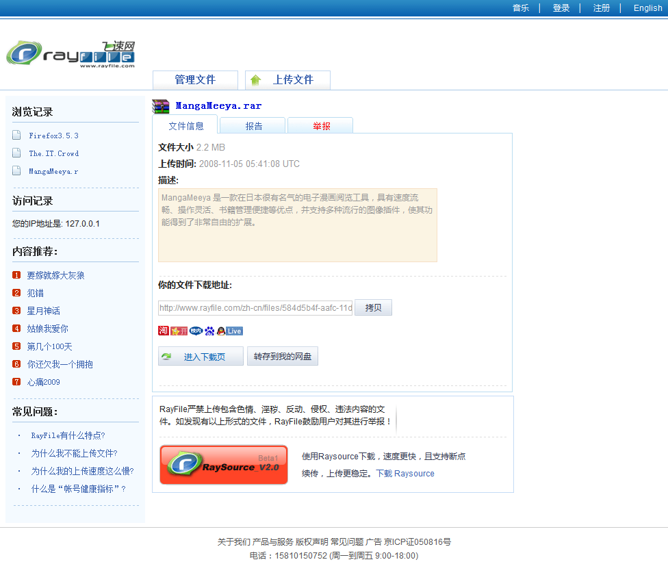Share via Live icon
This screenshot has height=562, width=668.
(234, 331)
